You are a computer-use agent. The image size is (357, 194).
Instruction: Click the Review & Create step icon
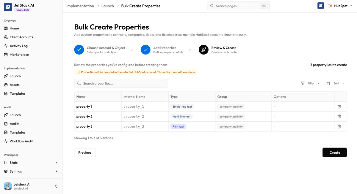(x=203, y=50)
